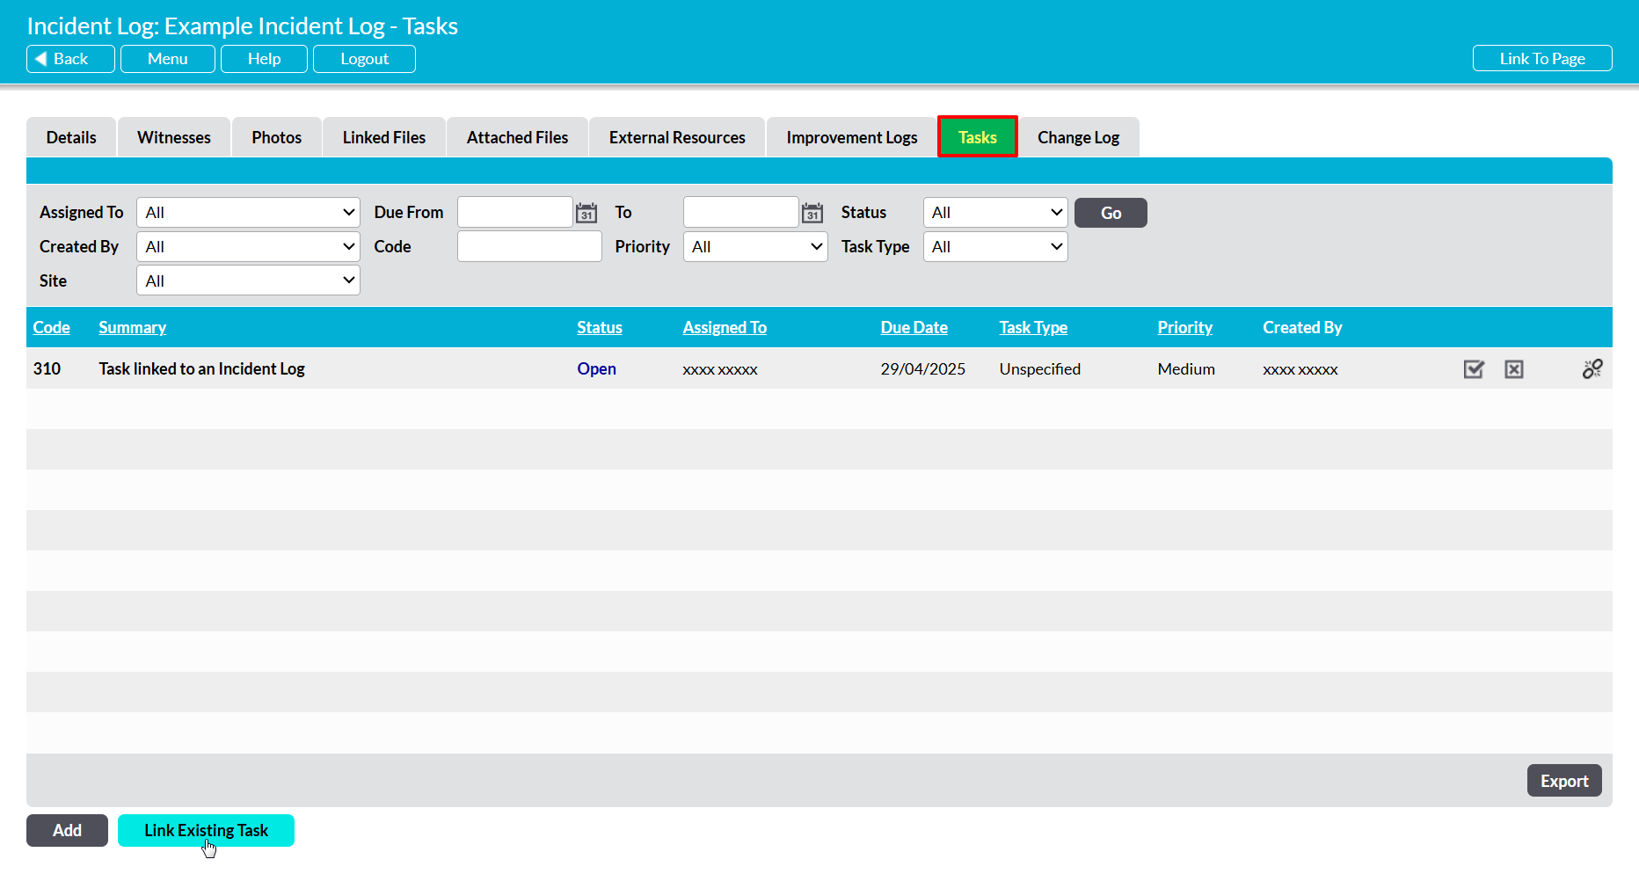The image size is (1639, 874).
Task: Click the delete X icon for task 310
Action: pyautogui.click(x=1513, y=369)
